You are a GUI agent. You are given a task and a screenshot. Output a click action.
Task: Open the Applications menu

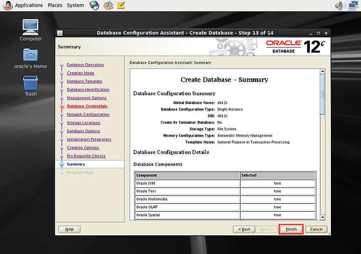coord(29,5)
